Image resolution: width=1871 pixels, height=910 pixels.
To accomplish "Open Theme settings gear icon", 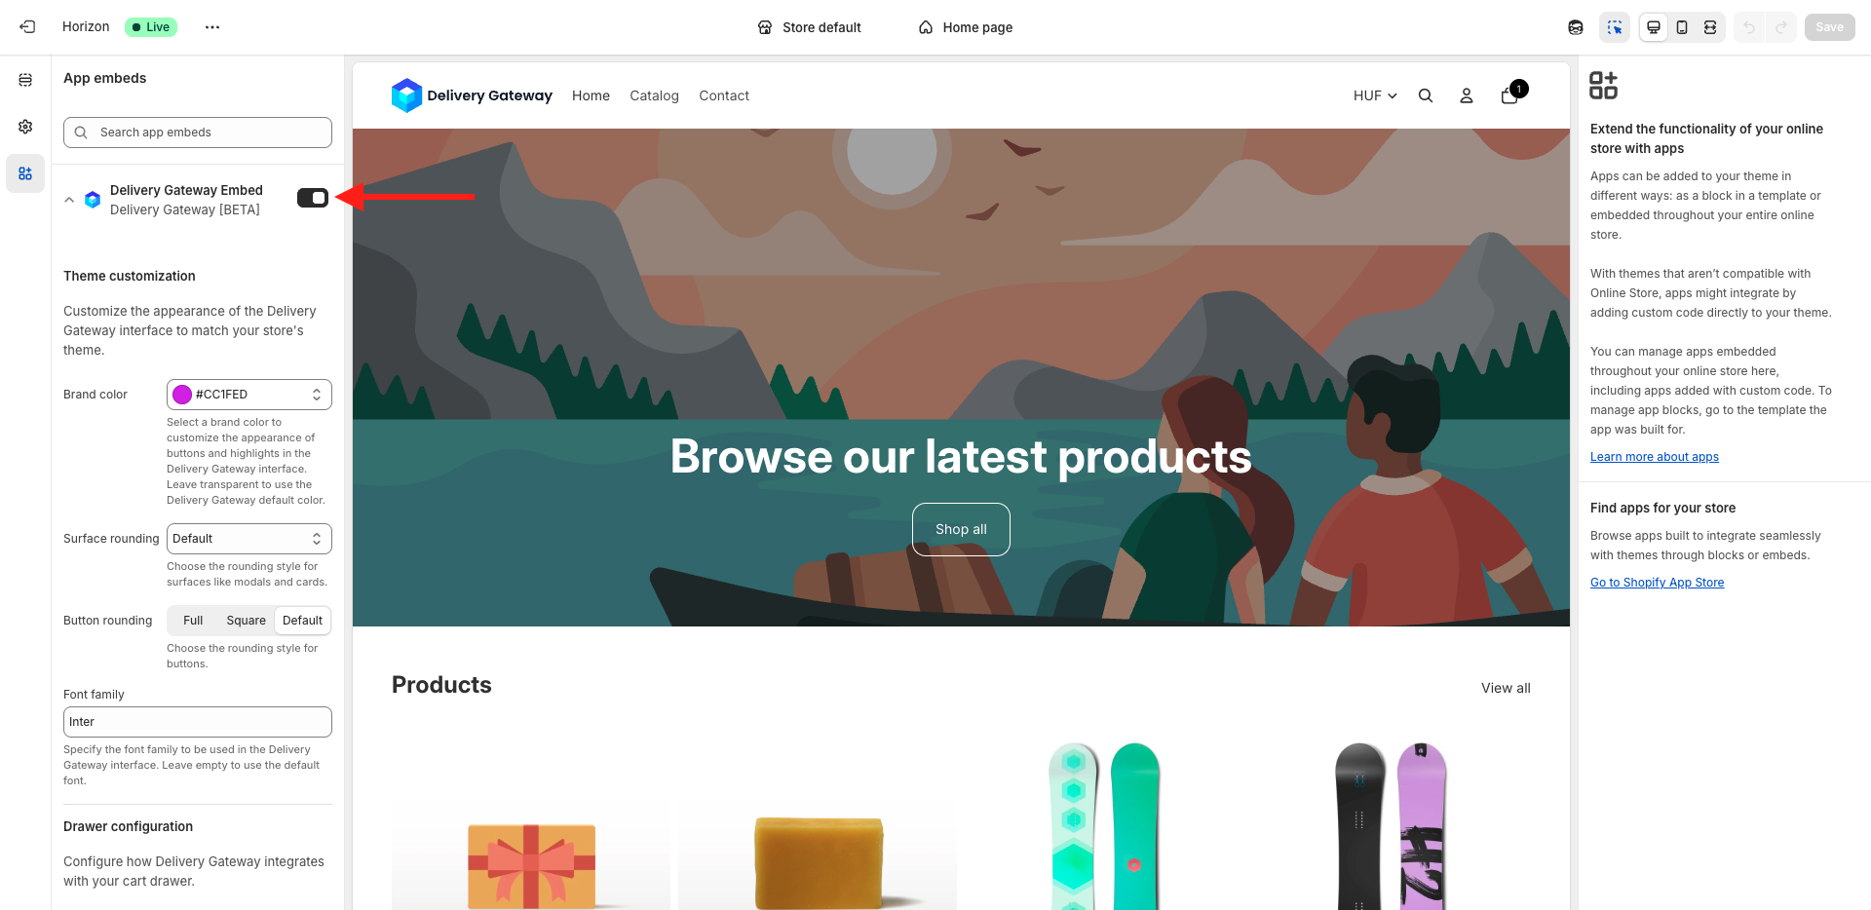I will coord(25,127).
